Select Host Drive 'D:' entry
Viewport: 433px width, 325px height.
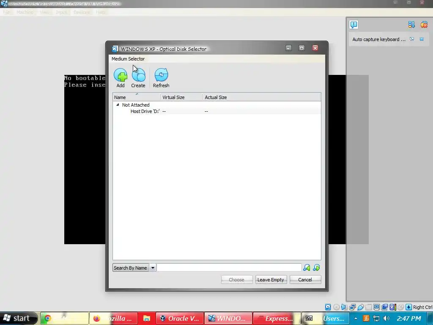(x=217, y=111)
